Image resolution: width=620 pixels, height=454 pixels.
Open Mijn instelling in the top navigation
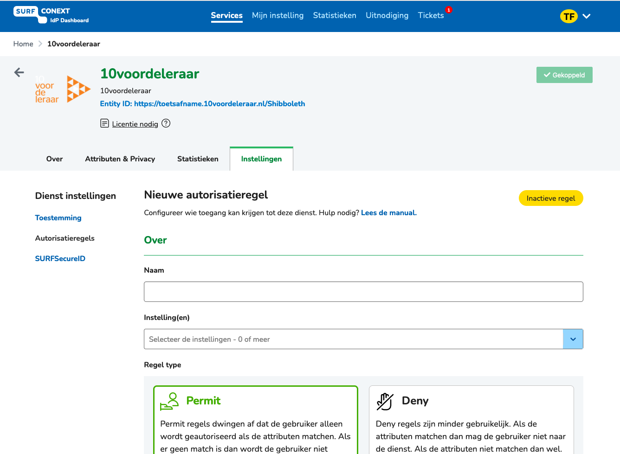(278, 15)
